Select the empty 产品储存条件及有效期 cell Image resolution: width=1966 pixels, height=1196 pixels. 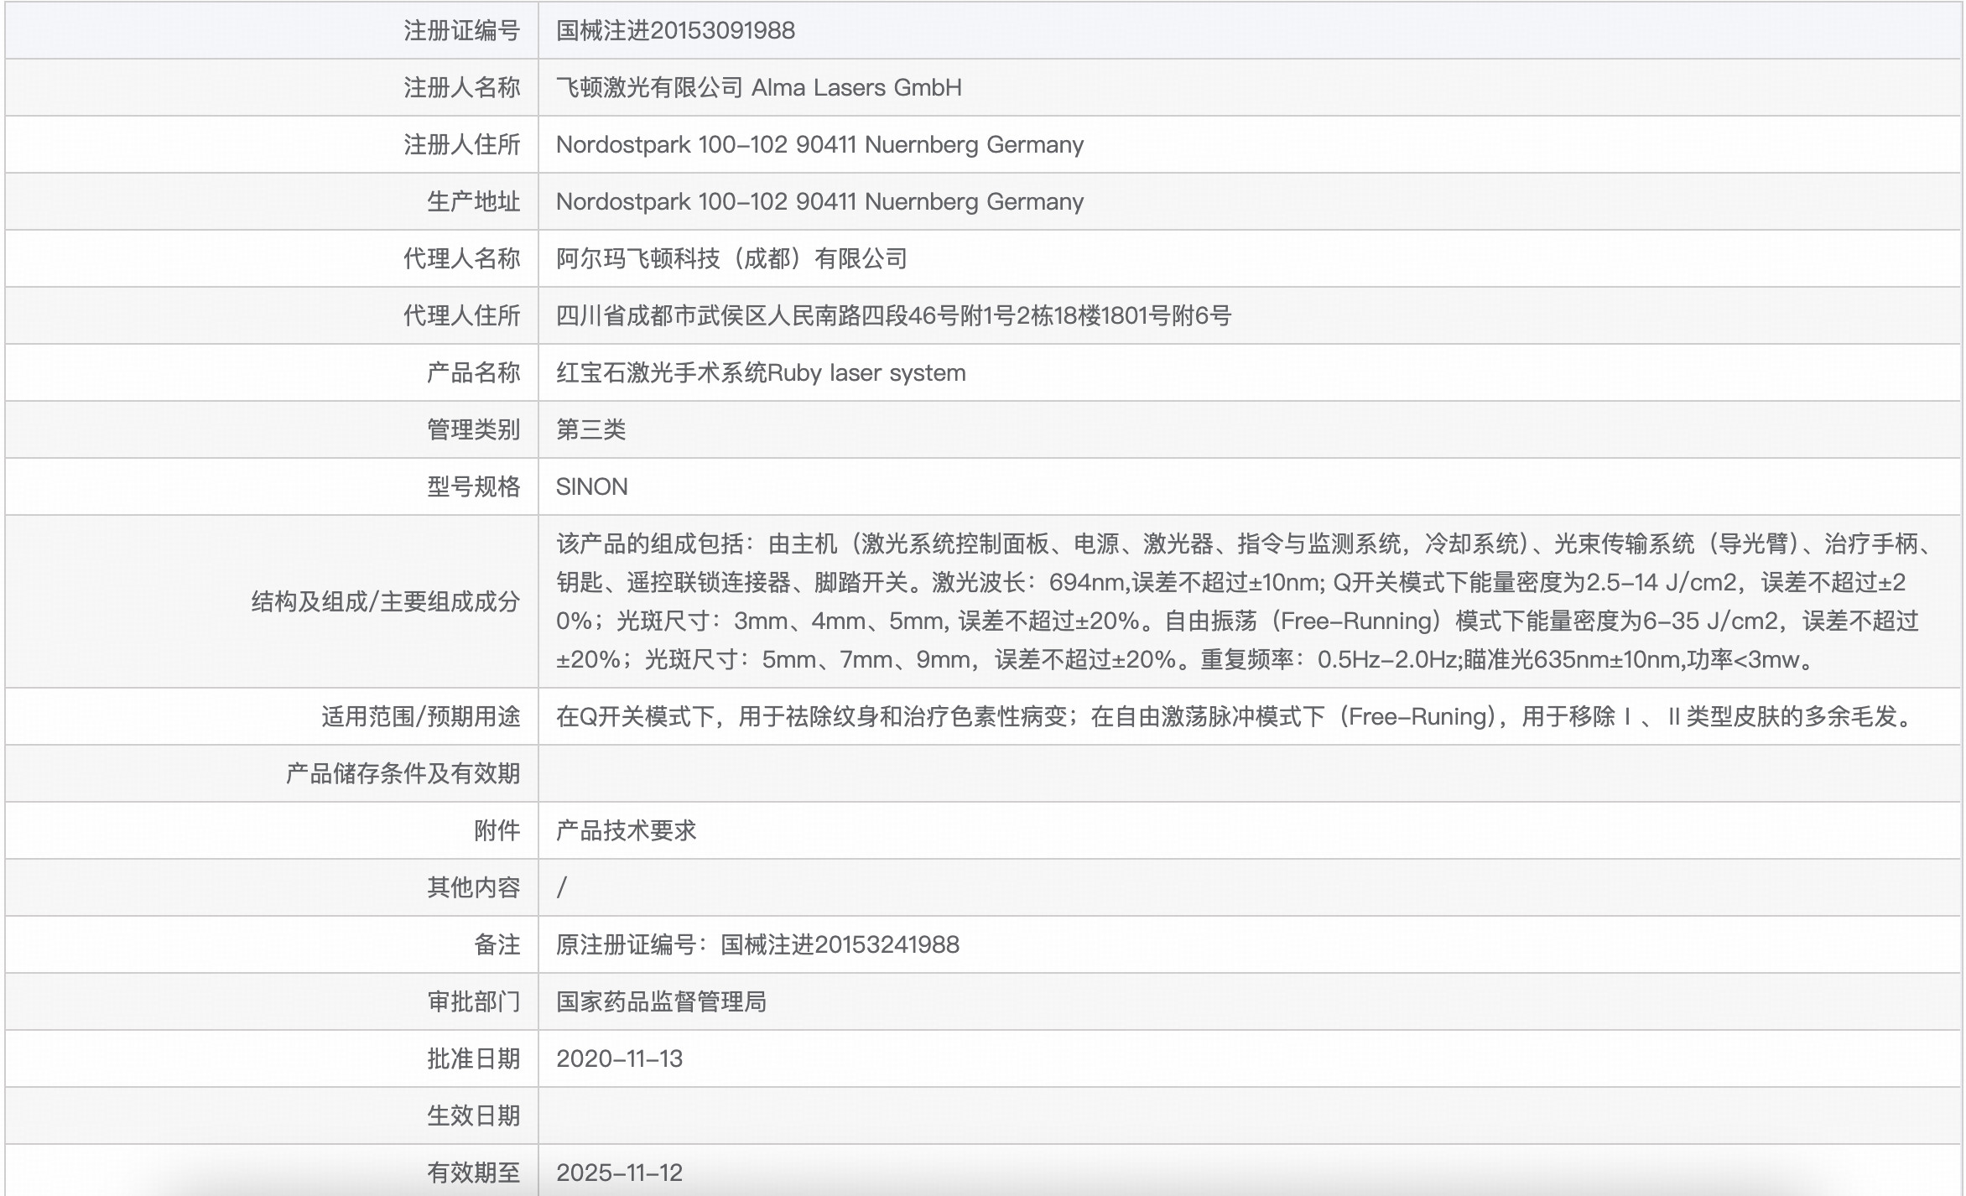(1006, 774)
